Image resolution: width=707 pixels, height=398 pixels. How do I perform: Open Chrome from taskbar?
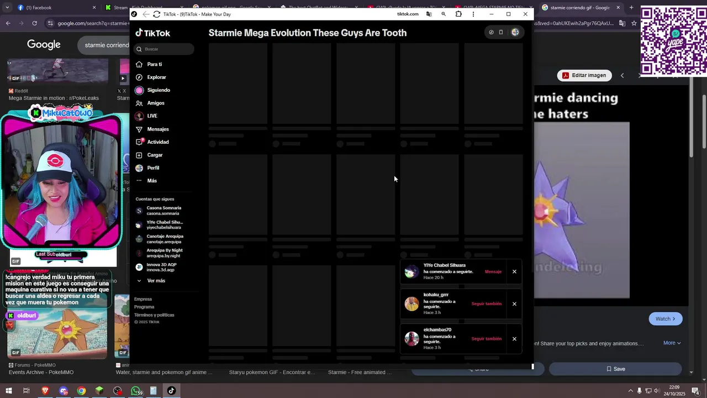tap(81, 391)
